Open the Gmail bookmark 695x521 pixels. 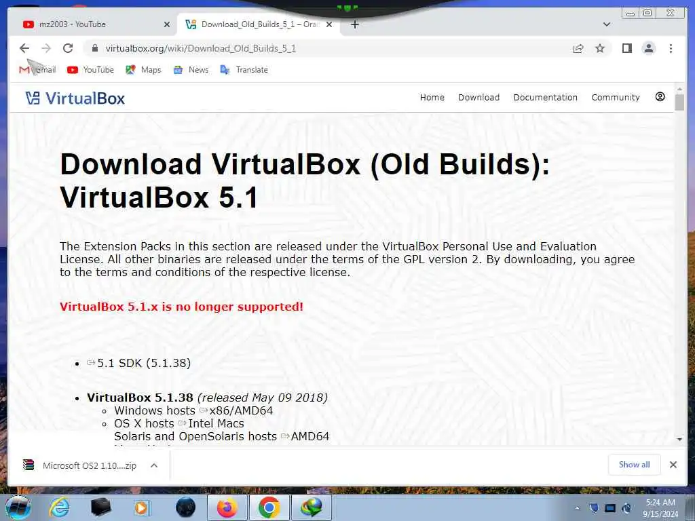point(38,70)
